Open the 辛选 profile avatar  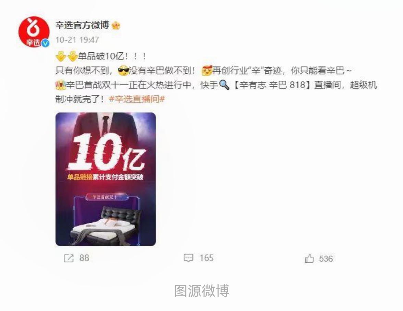pyautogui.click(x=34, y=32)
